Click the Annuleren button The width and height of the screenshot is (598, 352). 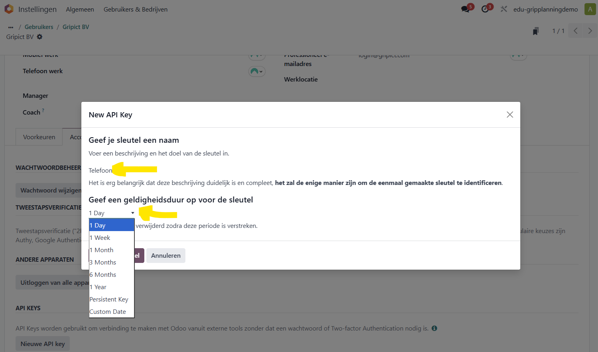(x=166, y=255)
